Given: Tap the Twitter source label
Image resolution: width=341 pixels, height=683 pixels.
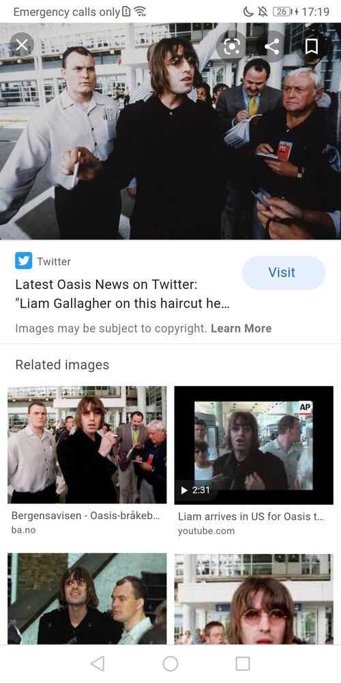Looking at the screenshot, I should point(53,262).
